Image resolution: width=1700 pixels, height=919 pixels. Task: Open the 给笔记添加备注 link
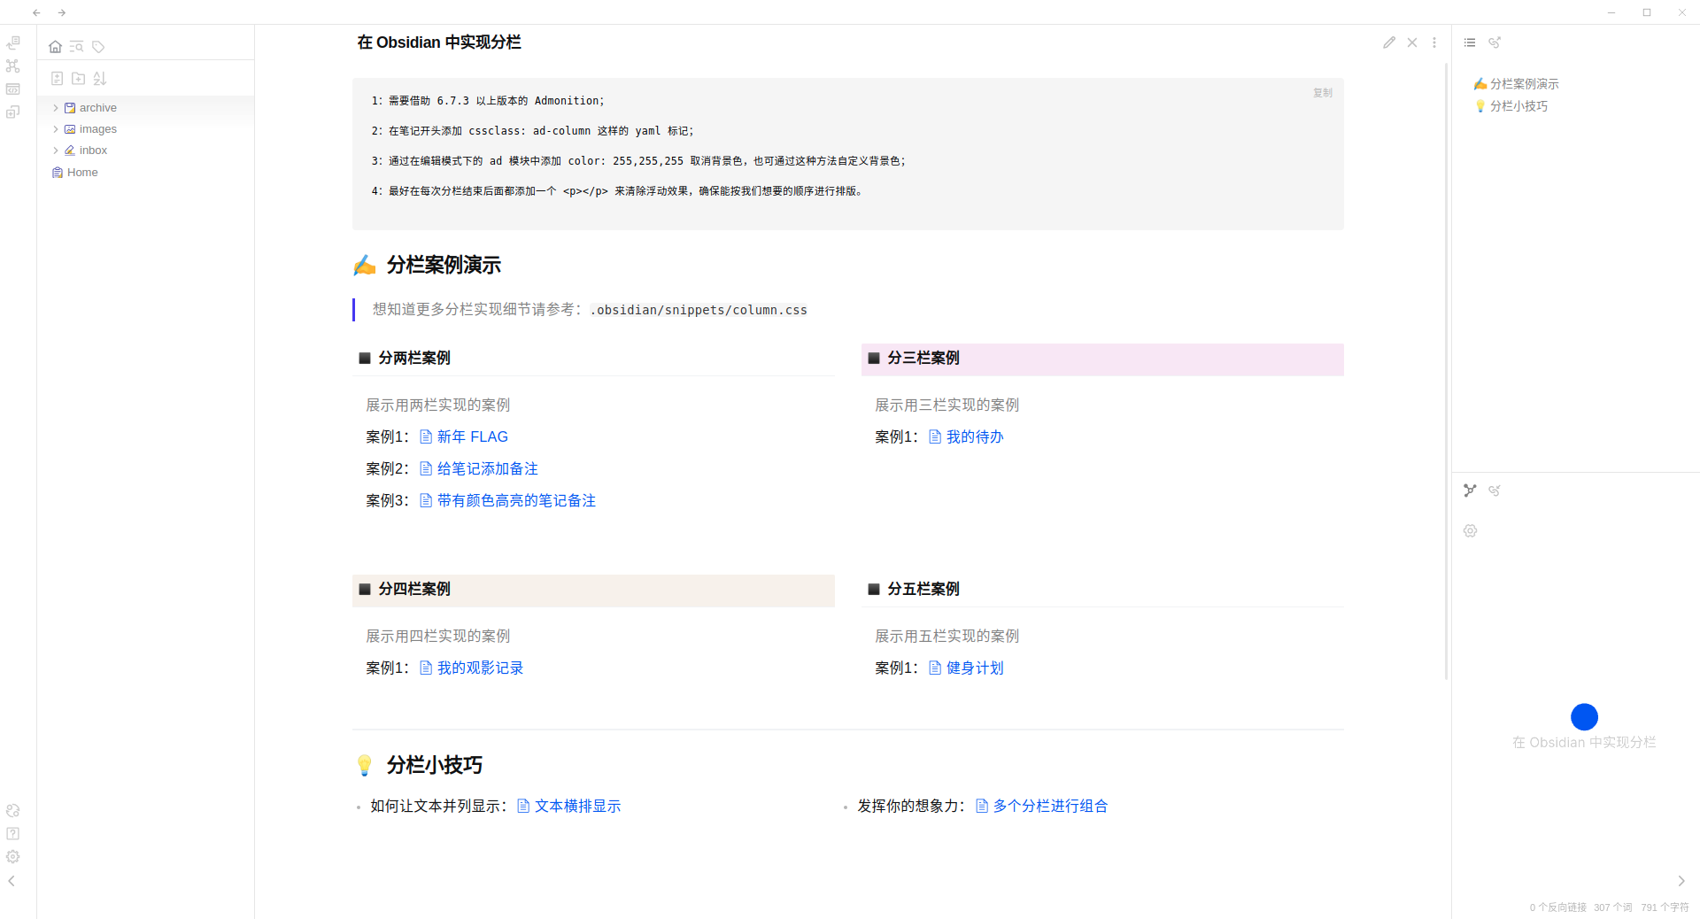click(x=479, y=468)
